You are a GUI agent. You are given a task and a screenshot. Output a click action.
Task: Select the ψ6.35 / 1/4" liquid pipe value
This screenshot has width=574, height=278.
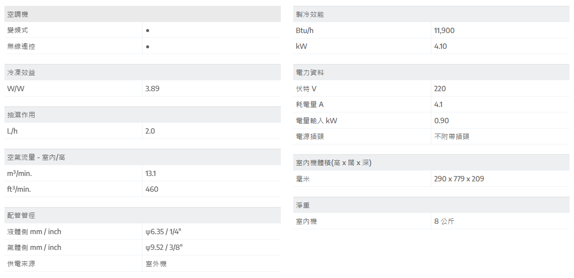tap(166, 232)
